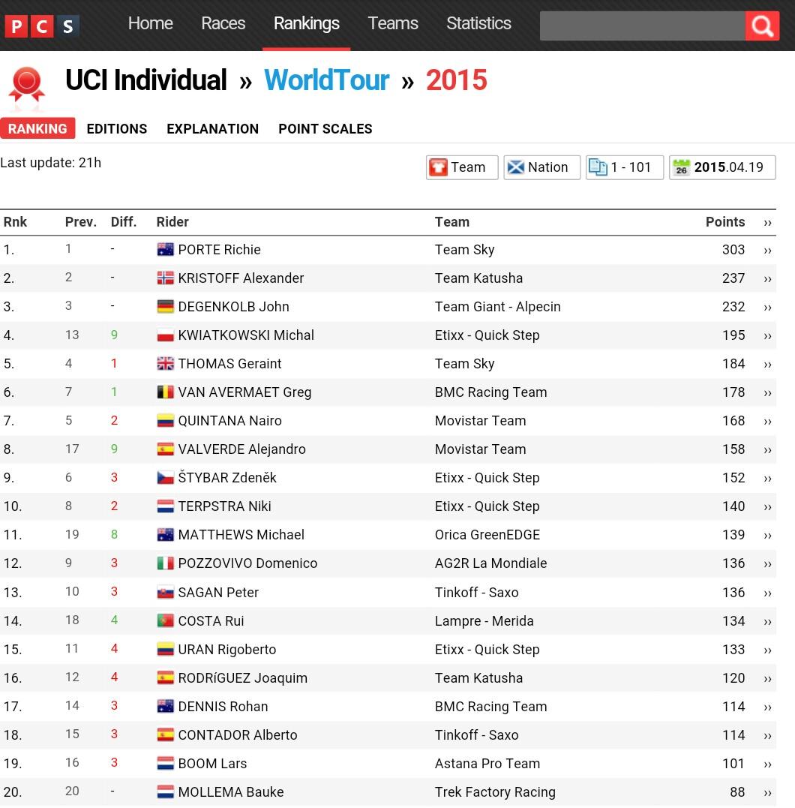The height and width of the screenshot is (808, 795).
Task: Open AG2R La Mondiale team page
Action: tap(491, 563)
